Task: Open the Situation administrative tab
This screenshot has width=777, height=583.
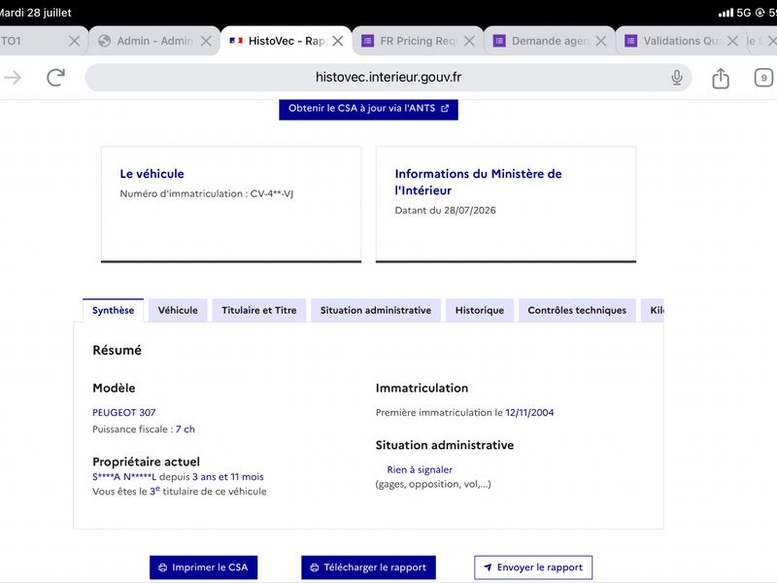Action: 376,310
